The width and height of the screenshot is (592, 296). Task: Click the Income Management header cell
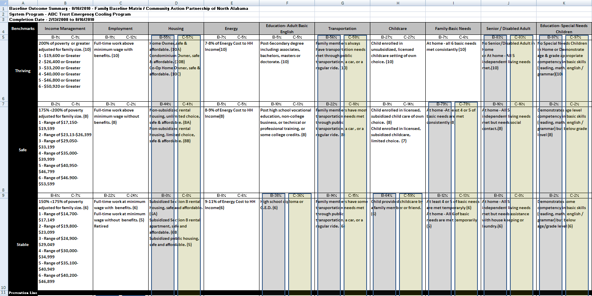[x=65, y=29]
